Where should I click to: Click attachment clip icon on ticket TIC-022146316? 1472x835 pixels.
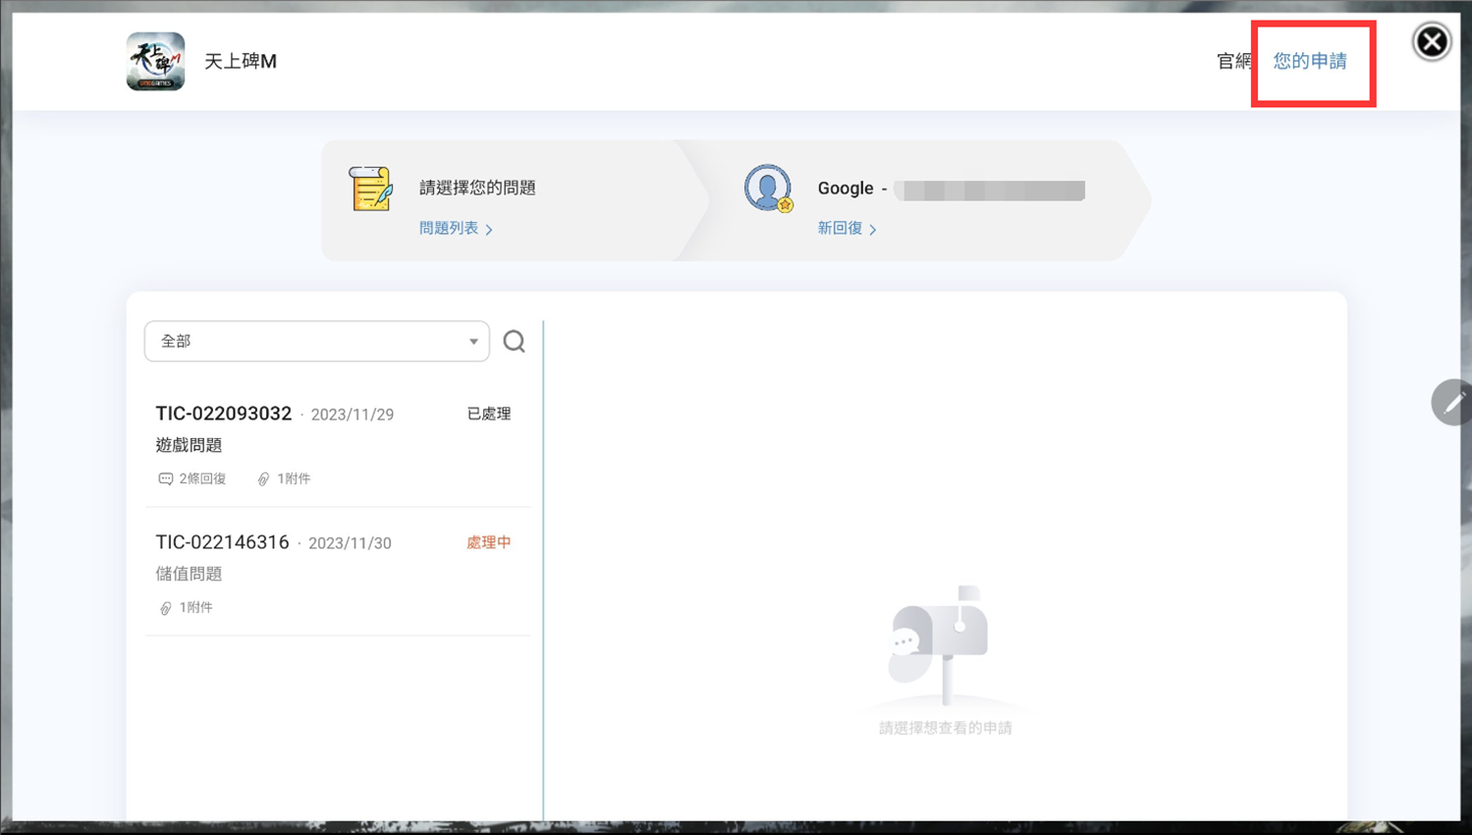point(165,608)
